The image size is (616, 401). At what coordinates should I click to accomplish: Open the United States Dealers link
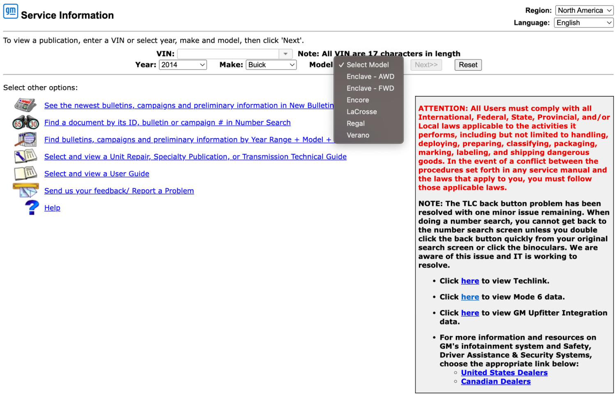[x=504, y=373]
